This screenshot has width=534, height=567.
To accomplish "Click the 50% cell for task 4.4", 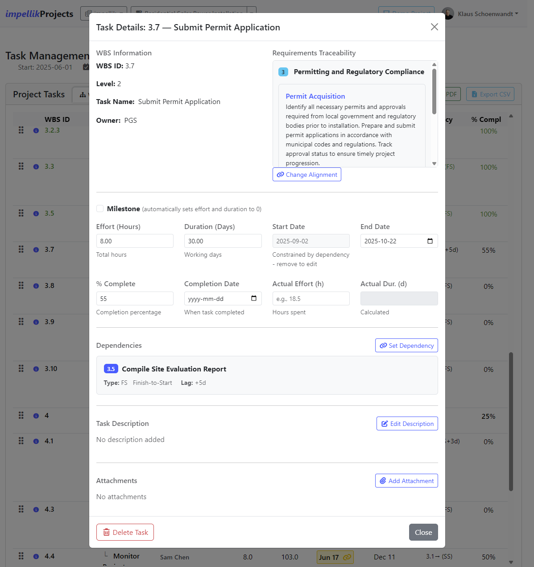I will click(x=488, y=557).
